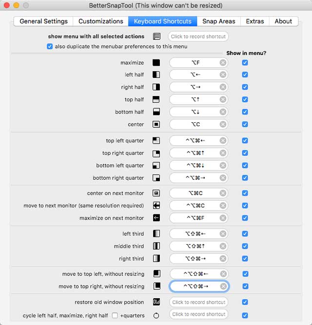The image size is (312, 325).
Task: Toggle Show in menu for bottom half
Action: [245, 112]
